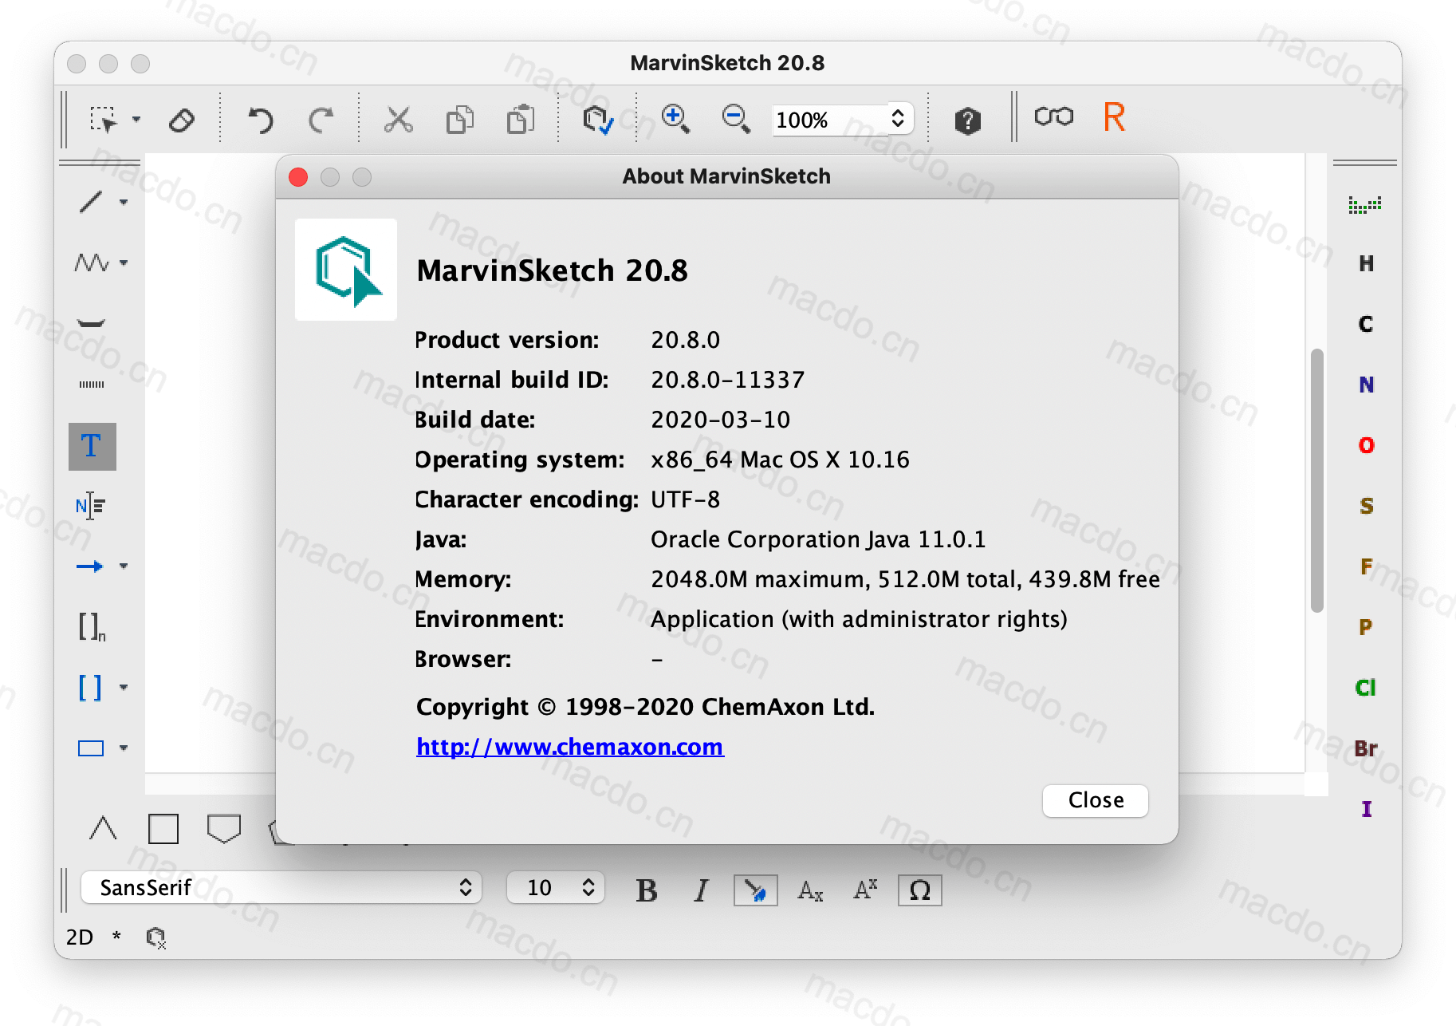
Task: Choose Nitrogen atom N
Action: (x=1367, y=385)
